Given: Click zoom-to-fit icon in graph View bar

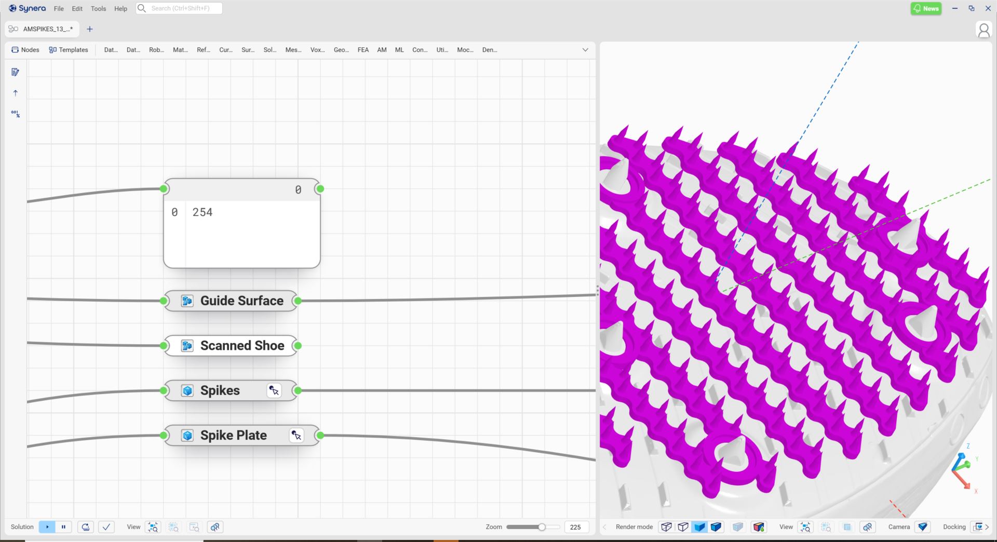Looking at the screenshot, I should (x=153, y=527).
